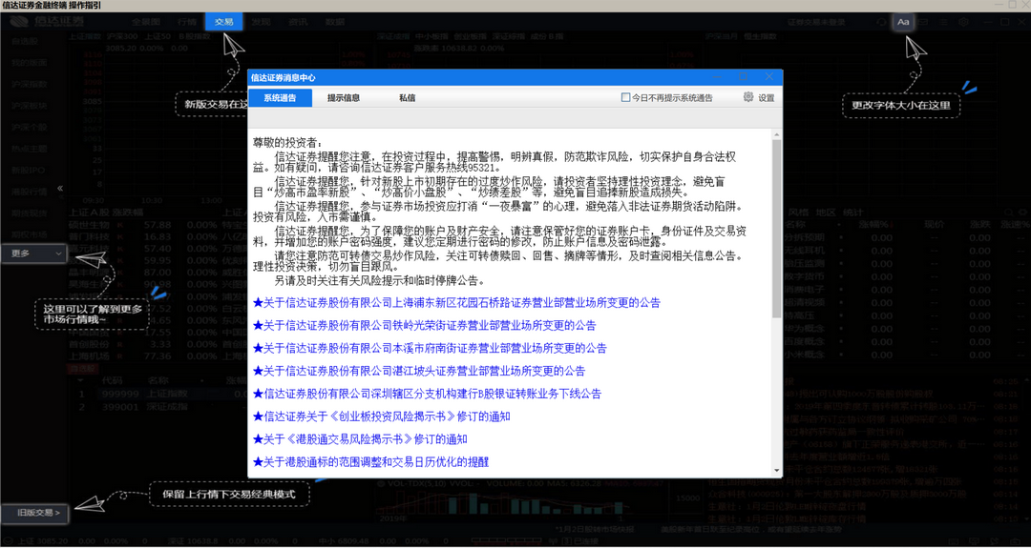Image resolution: width=1031 pixels, height=548 pixels.
Task: Open the list menu icon beside the envelope
Action: (x=943, y=22)
